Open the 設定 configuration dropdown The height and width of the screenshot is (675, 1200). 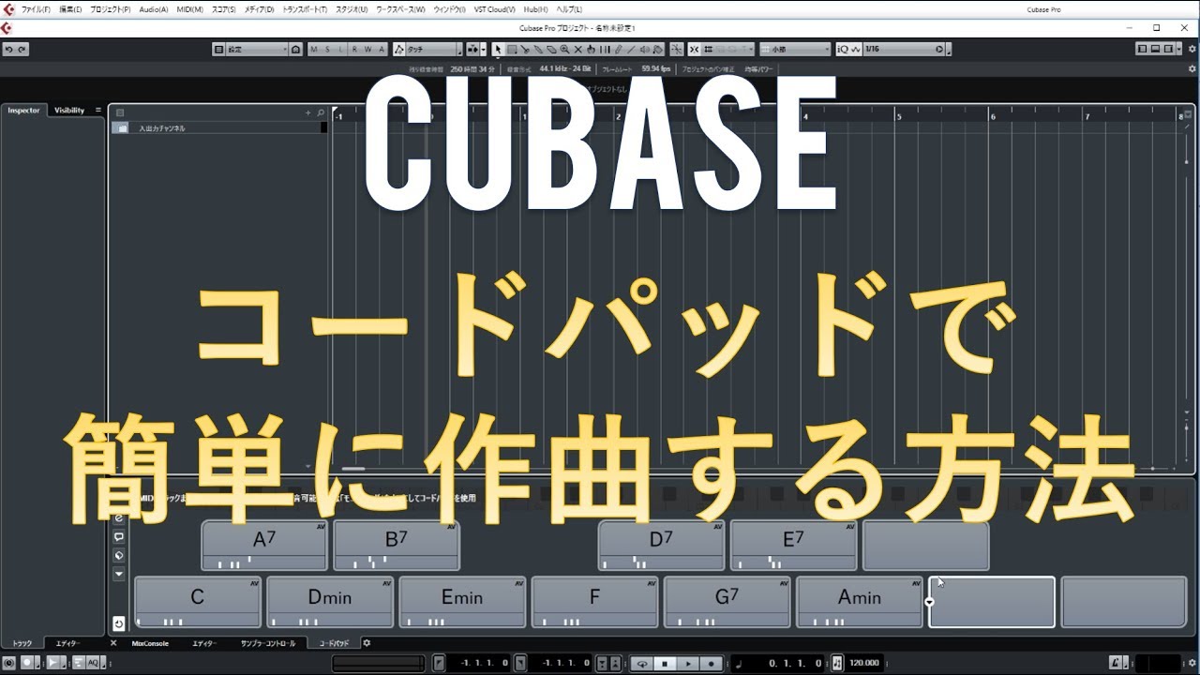258,49
